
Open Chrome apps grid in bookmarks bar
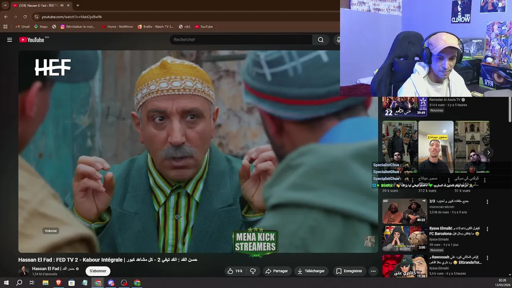(x=5, y=26)
